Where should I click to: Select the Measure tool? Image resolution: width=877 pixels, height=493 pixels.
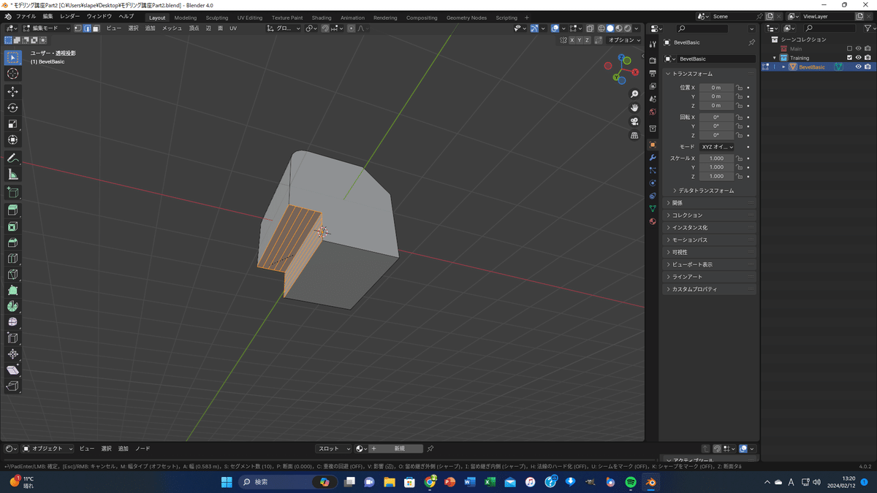[x=12, y=175]
